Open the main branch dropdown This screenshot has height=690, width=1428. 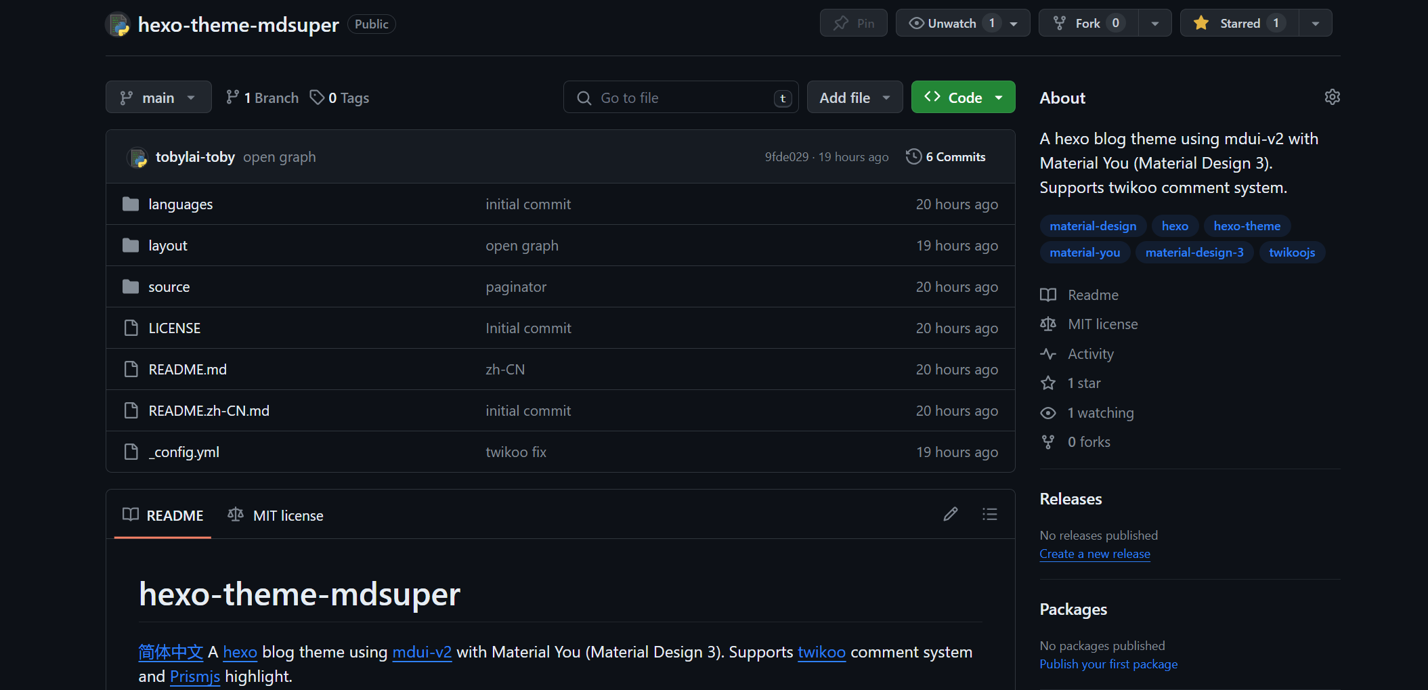pyautogui.click(x=158, y=98)
